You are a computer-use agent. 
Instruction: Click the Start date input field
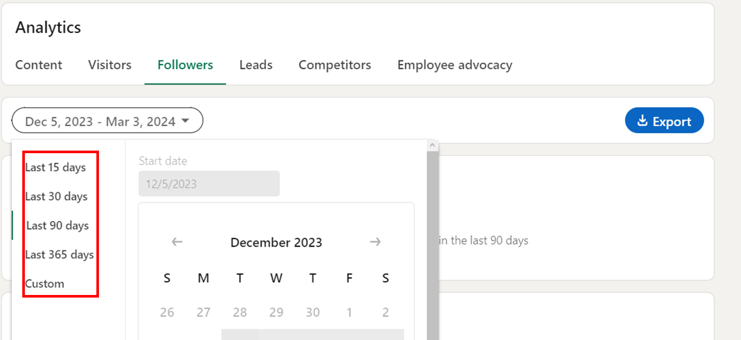[209, 183]
